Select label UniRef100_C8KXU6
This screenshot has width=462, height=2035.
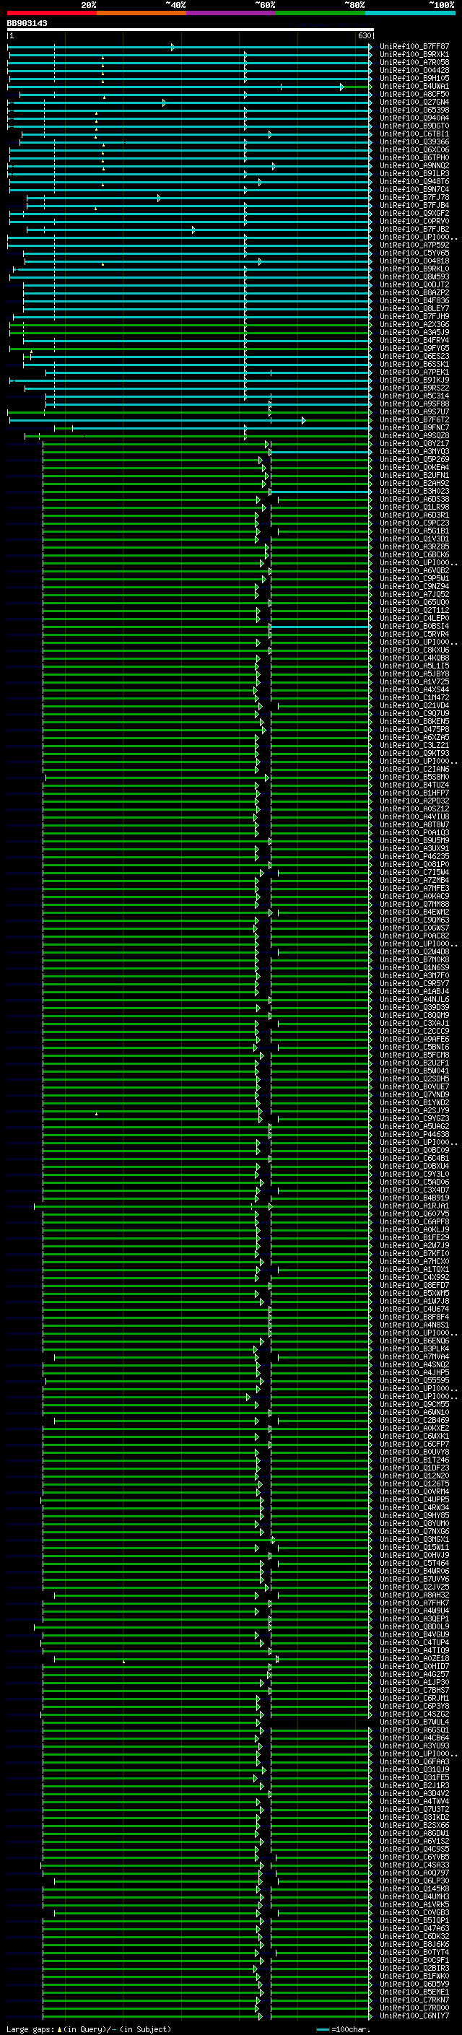click(x=414, y=650)
